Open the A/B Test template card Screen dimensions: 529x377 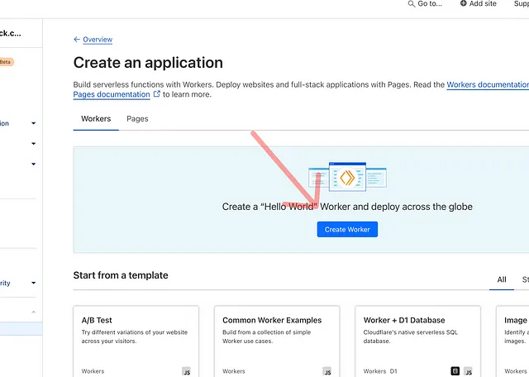point(136,341)
